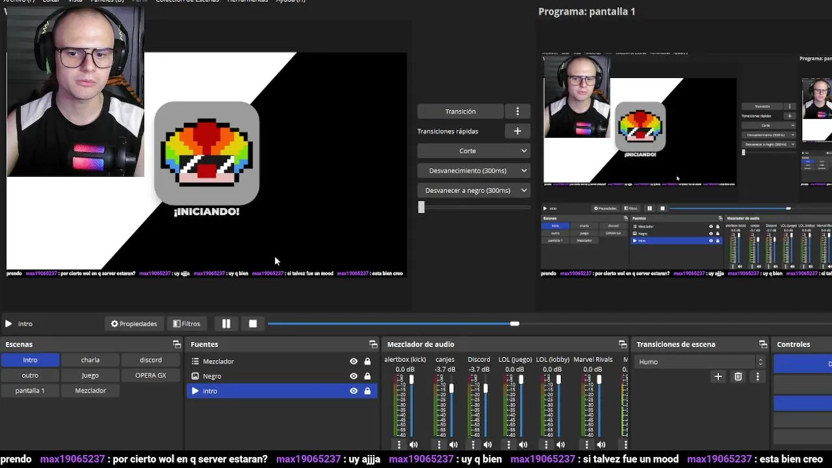This screenshot has width=832, height=468.
Task: Hide the Mezclador source with the eye icon
Action: [354, 361]
